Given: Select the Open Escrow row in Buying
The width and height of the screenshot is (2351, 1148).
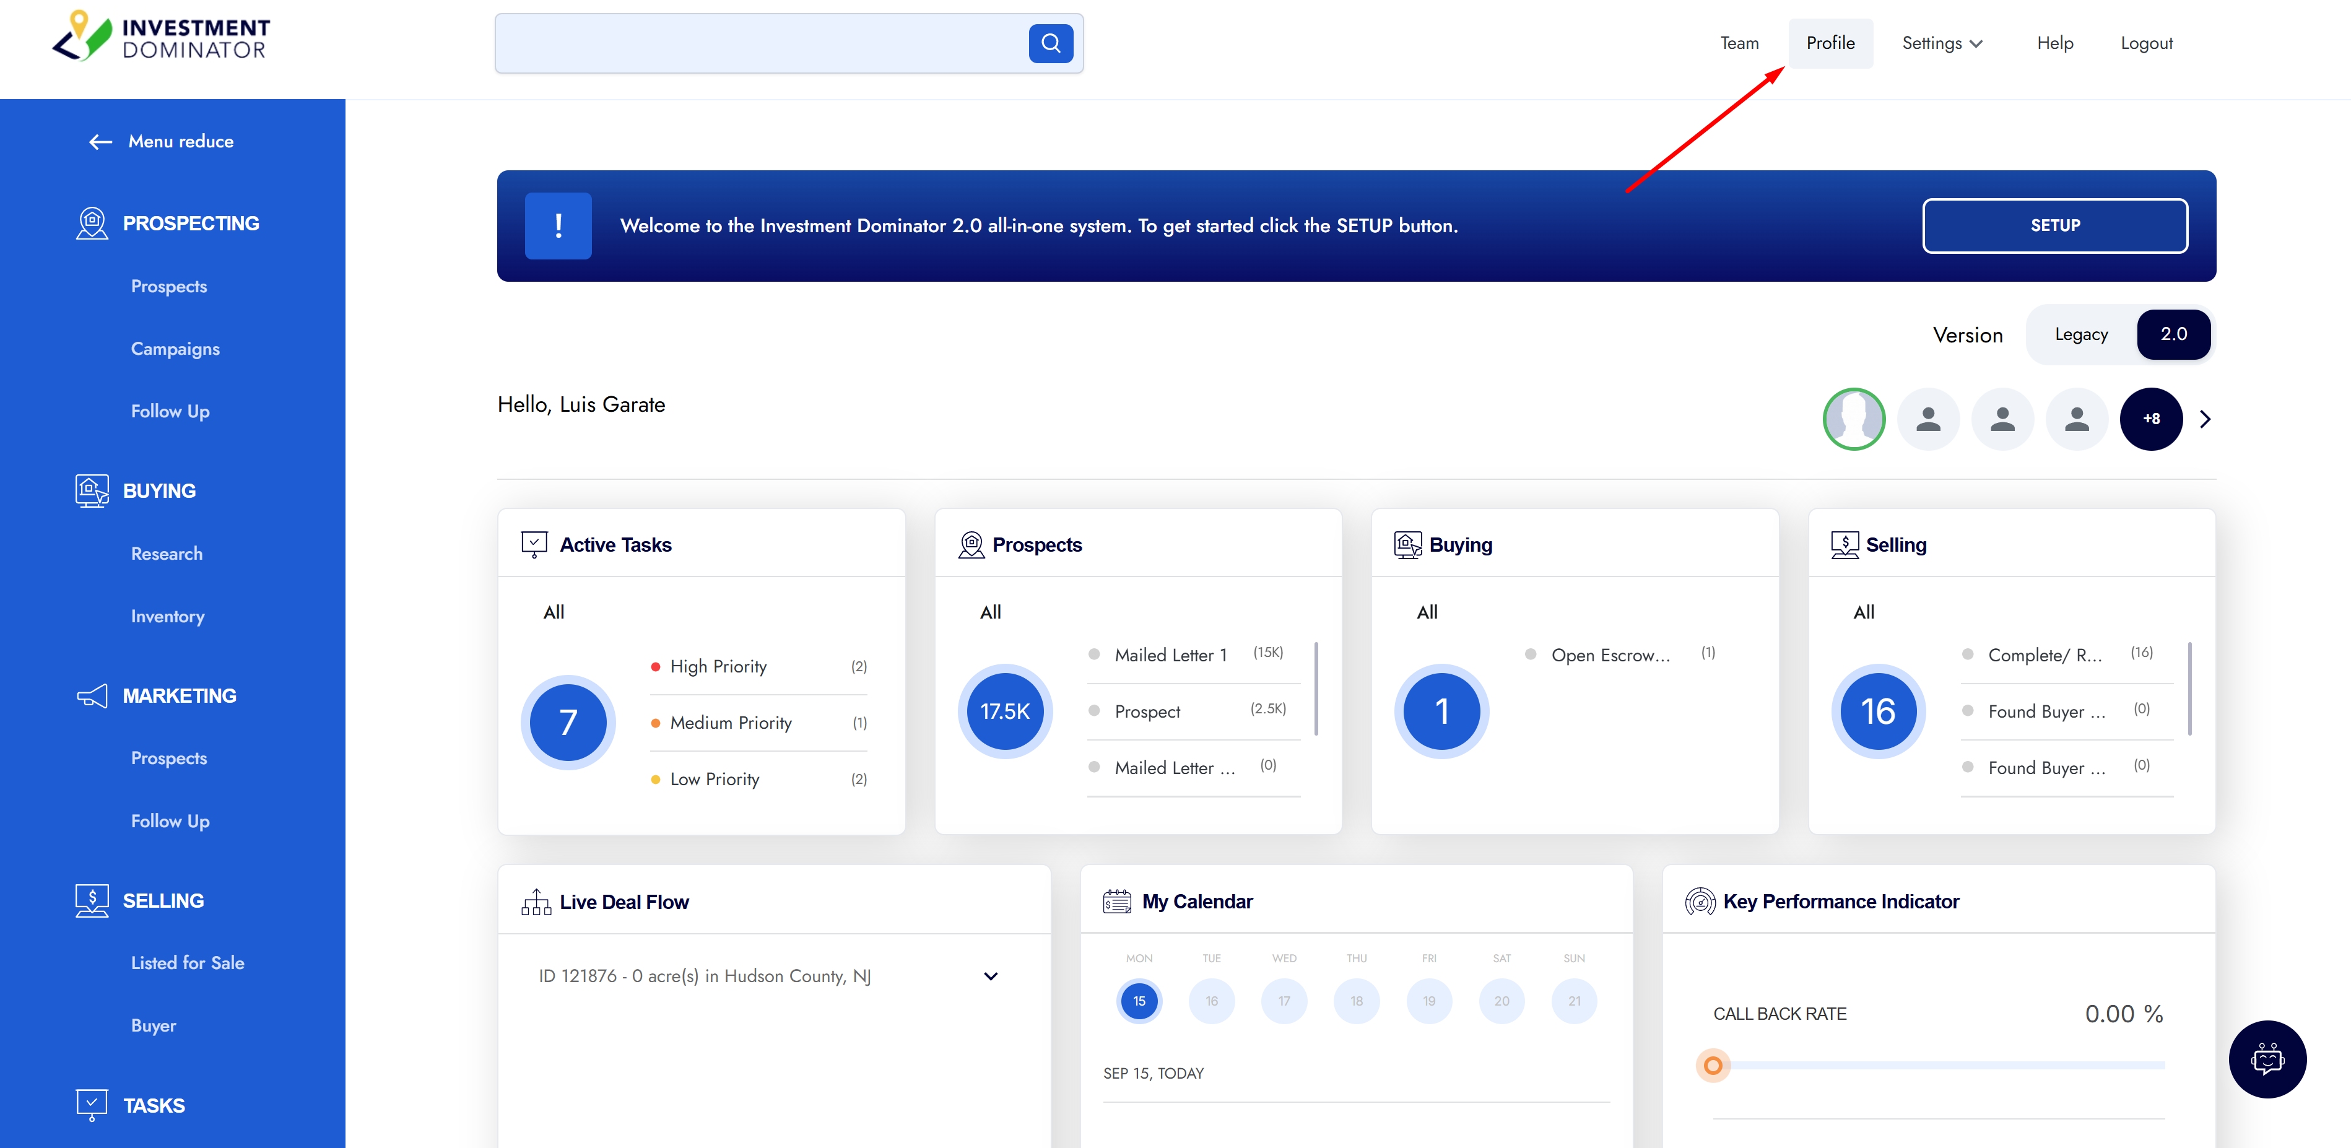Looking at the screenshot, I should 1621,654.
